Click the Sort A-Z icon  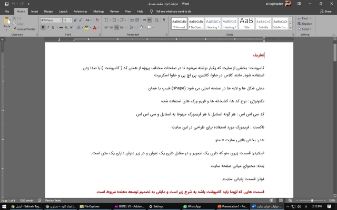coord(157,20)
